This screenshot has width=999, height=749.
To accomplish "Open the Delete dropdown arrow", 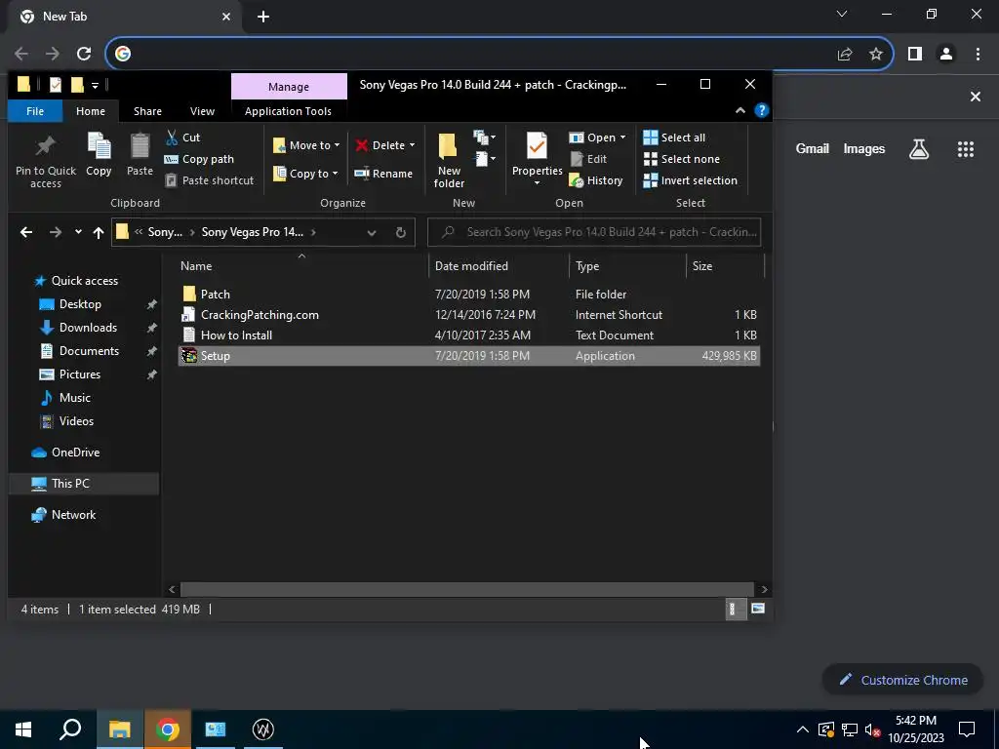I will [412, 145].
